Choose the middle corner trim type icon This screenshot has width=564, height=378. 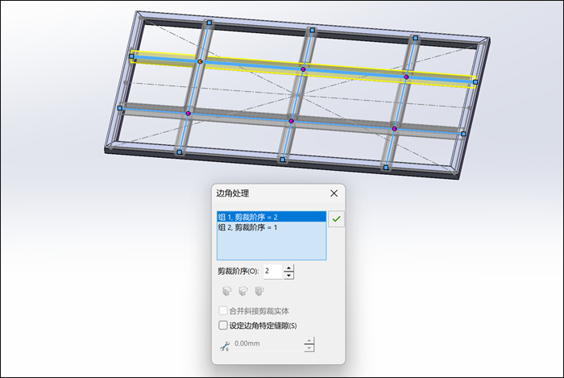tap(243, 291)
